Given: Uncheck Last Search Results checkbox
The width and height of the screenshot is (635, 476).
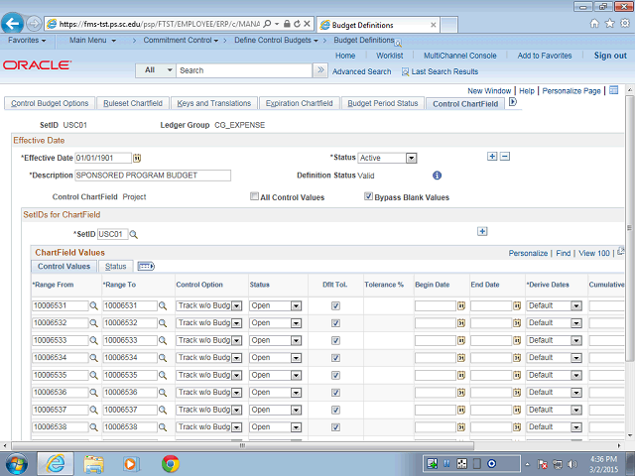Looking at the screenshot, I should [406, 71].
